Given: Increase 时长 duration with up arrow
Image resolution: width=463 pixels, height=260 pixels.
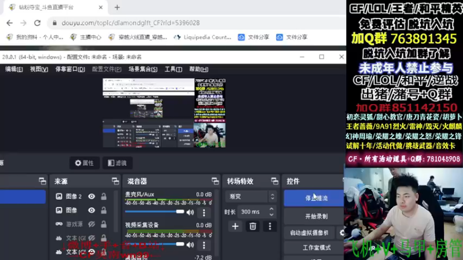Looking at the screenshot, I should (x=271, y=209).
